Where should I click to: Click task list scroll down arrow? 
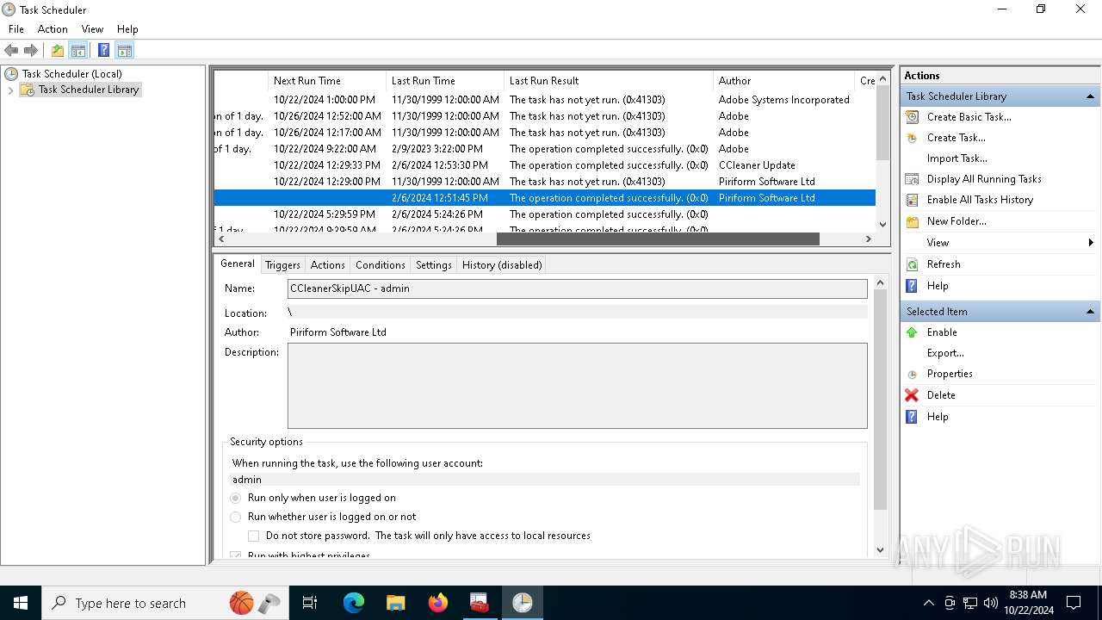(x=882, y=224)
